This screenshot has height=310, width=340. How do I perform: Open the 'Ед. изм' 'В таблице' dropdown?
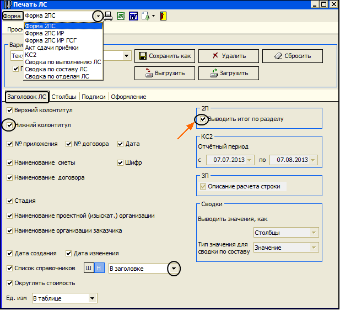[x=91, y=298]
